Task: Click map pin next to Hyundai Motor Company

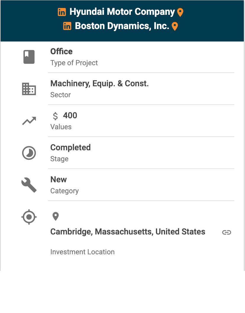Action: click(x=180, y=12)
